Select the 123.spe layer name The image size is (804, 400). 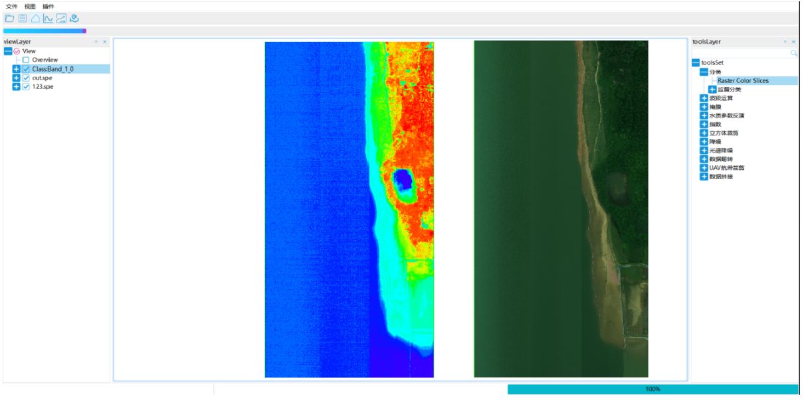(42, 87)
